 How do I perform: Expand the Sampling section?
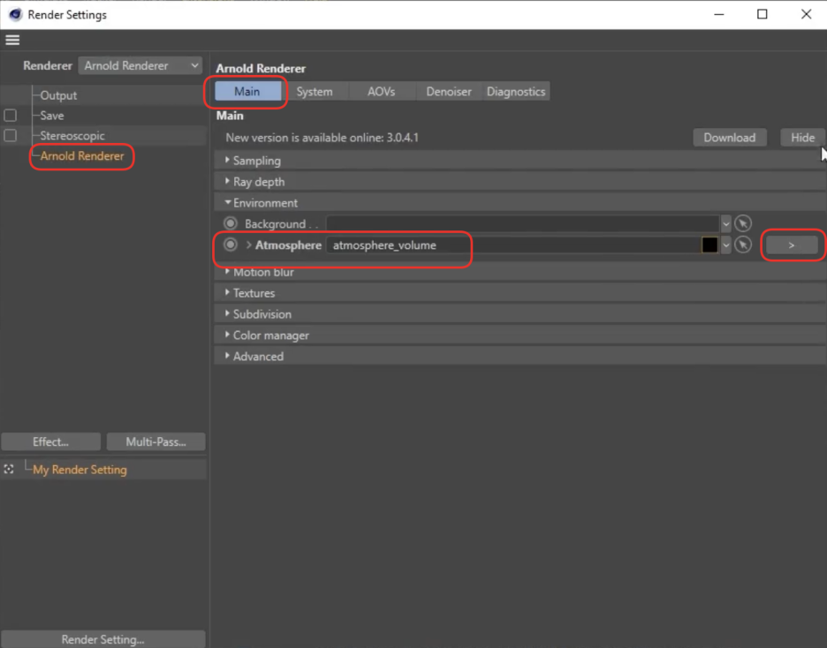tap(227, 160)
